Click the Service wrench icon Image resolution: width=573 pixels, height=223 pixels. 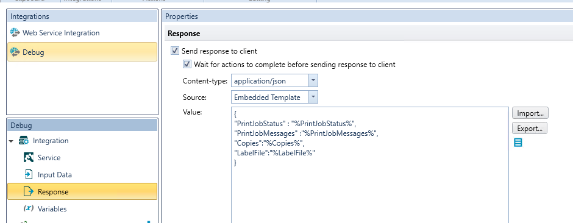coord(29,157)
